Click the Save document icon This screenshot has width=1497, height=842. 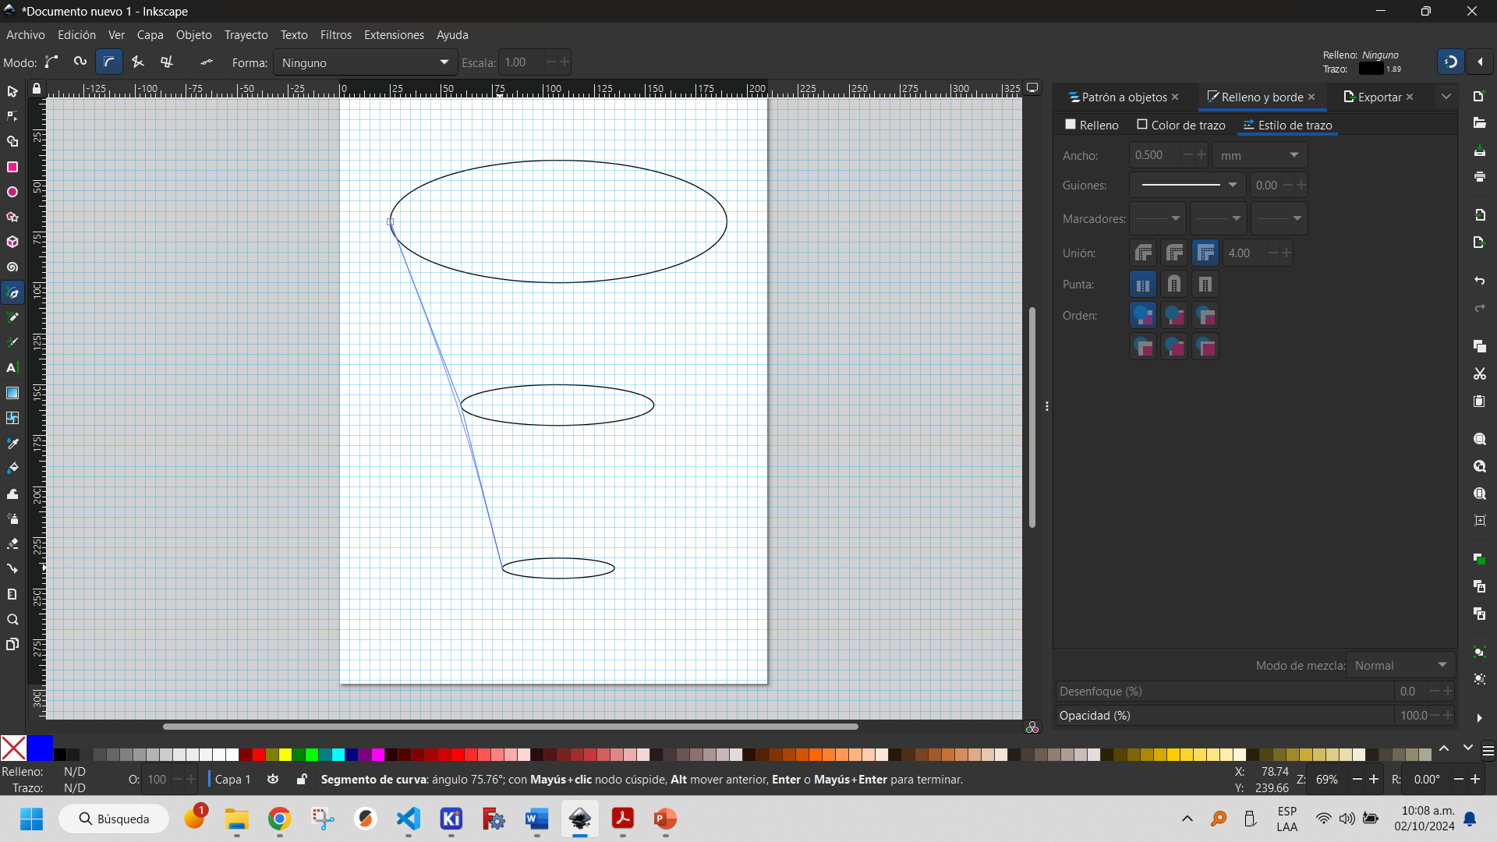(x=1479, y=150)
